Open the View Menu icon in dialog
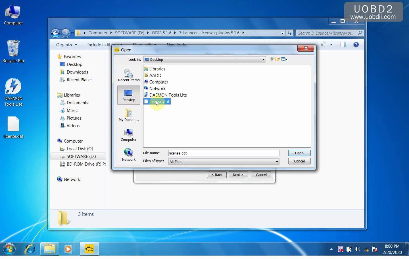Image resolution: width=409 pixels, height=259 pixels. click(284, 59)
